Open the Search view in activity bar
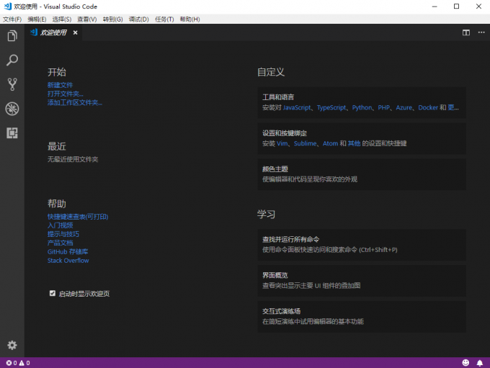Image resolution: width=490 pixels, height=368 pixels. (x=12, y=60)
